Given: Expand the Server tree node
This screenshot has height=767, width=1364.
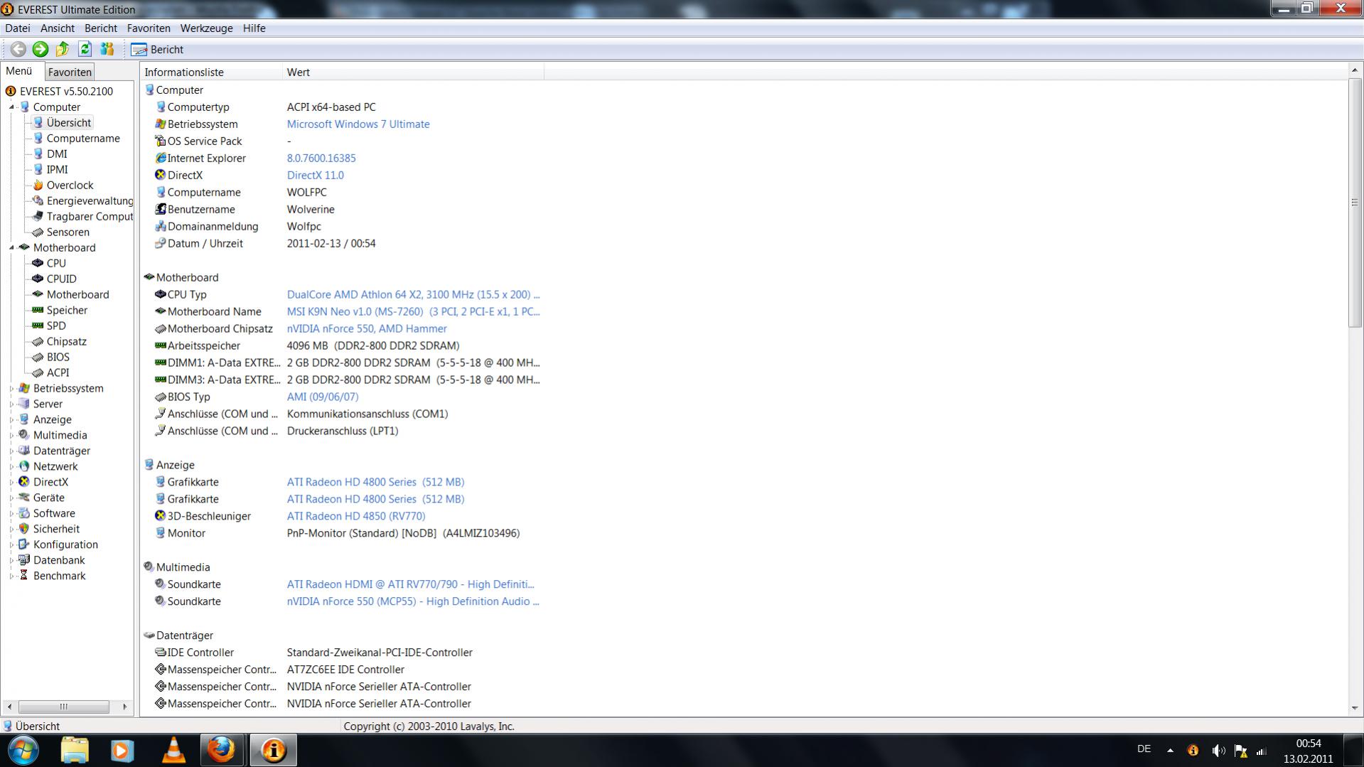Looking at the screenshot, I should point(11,404).
